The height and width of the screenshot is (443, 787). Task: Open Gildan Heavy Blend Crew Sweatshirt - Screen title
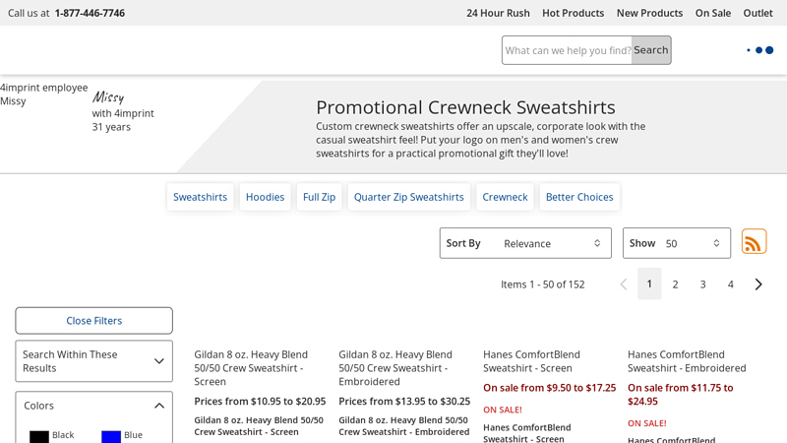(x=251, y=368)
